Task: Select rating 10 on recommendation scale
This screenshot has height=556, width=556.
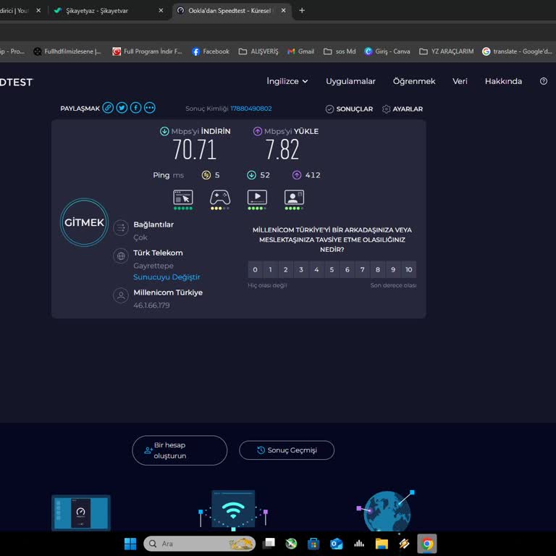Action: tap(409, 269)
